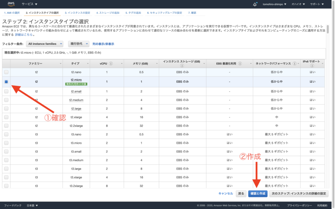335x209 pixels.
Task: Sort by タイプ column arrow
Action: [x=88, y=64]
